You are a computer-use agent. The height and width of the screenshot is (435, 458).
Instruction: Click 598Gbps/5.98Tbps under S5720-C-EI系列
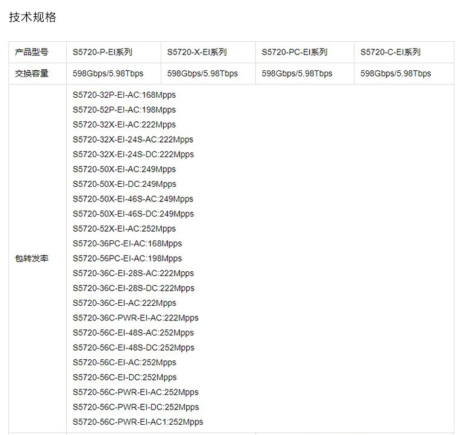[x=396, y=73]
